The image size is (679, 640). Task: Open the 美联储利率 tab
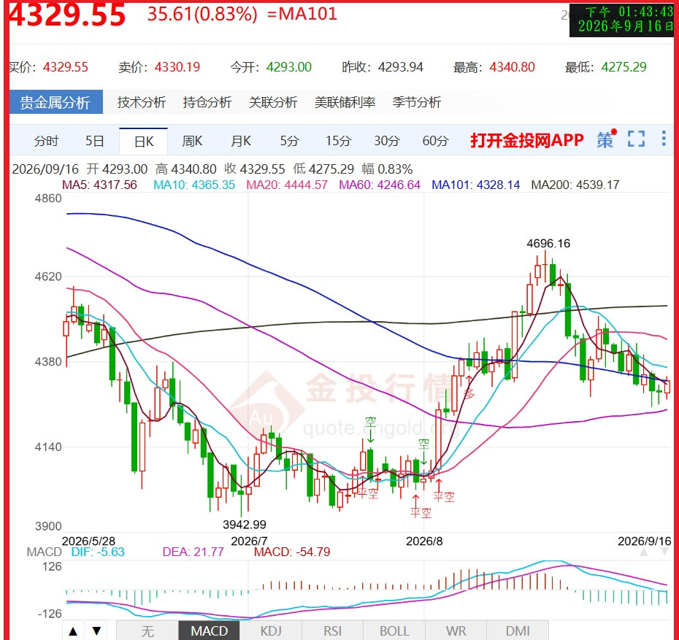pyautogui.click(x=345, y=103)
